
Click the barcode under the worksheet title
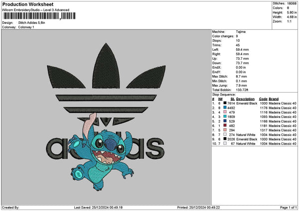point(39,16)
